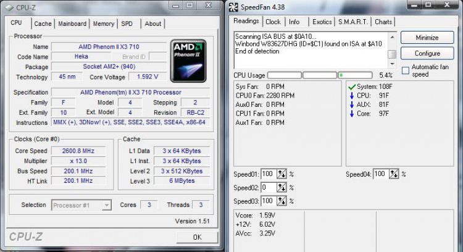Click the green checkmark beside System temperature
Image resolution: width=463 pixels, height=252 pixels.
[352, 87]
